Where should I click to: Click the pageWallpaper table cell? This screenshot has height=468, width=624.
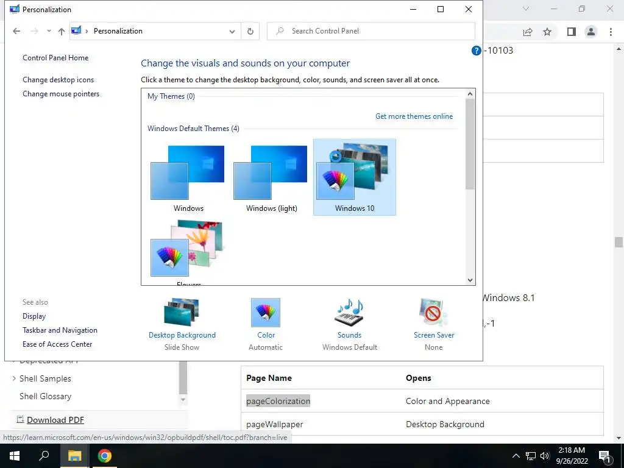coord(275,424)
